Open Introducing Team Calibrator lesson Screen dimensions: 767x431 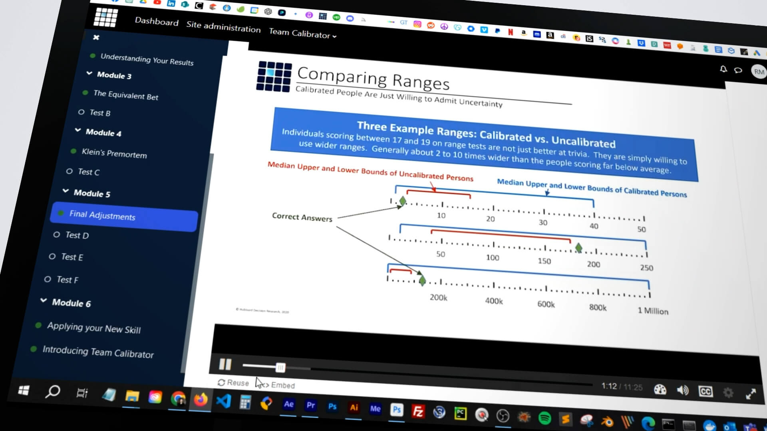[x=98, y=352]
